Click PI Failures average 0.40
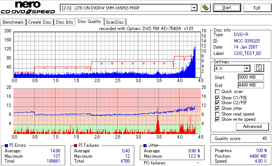 click(x=126, y=151)
